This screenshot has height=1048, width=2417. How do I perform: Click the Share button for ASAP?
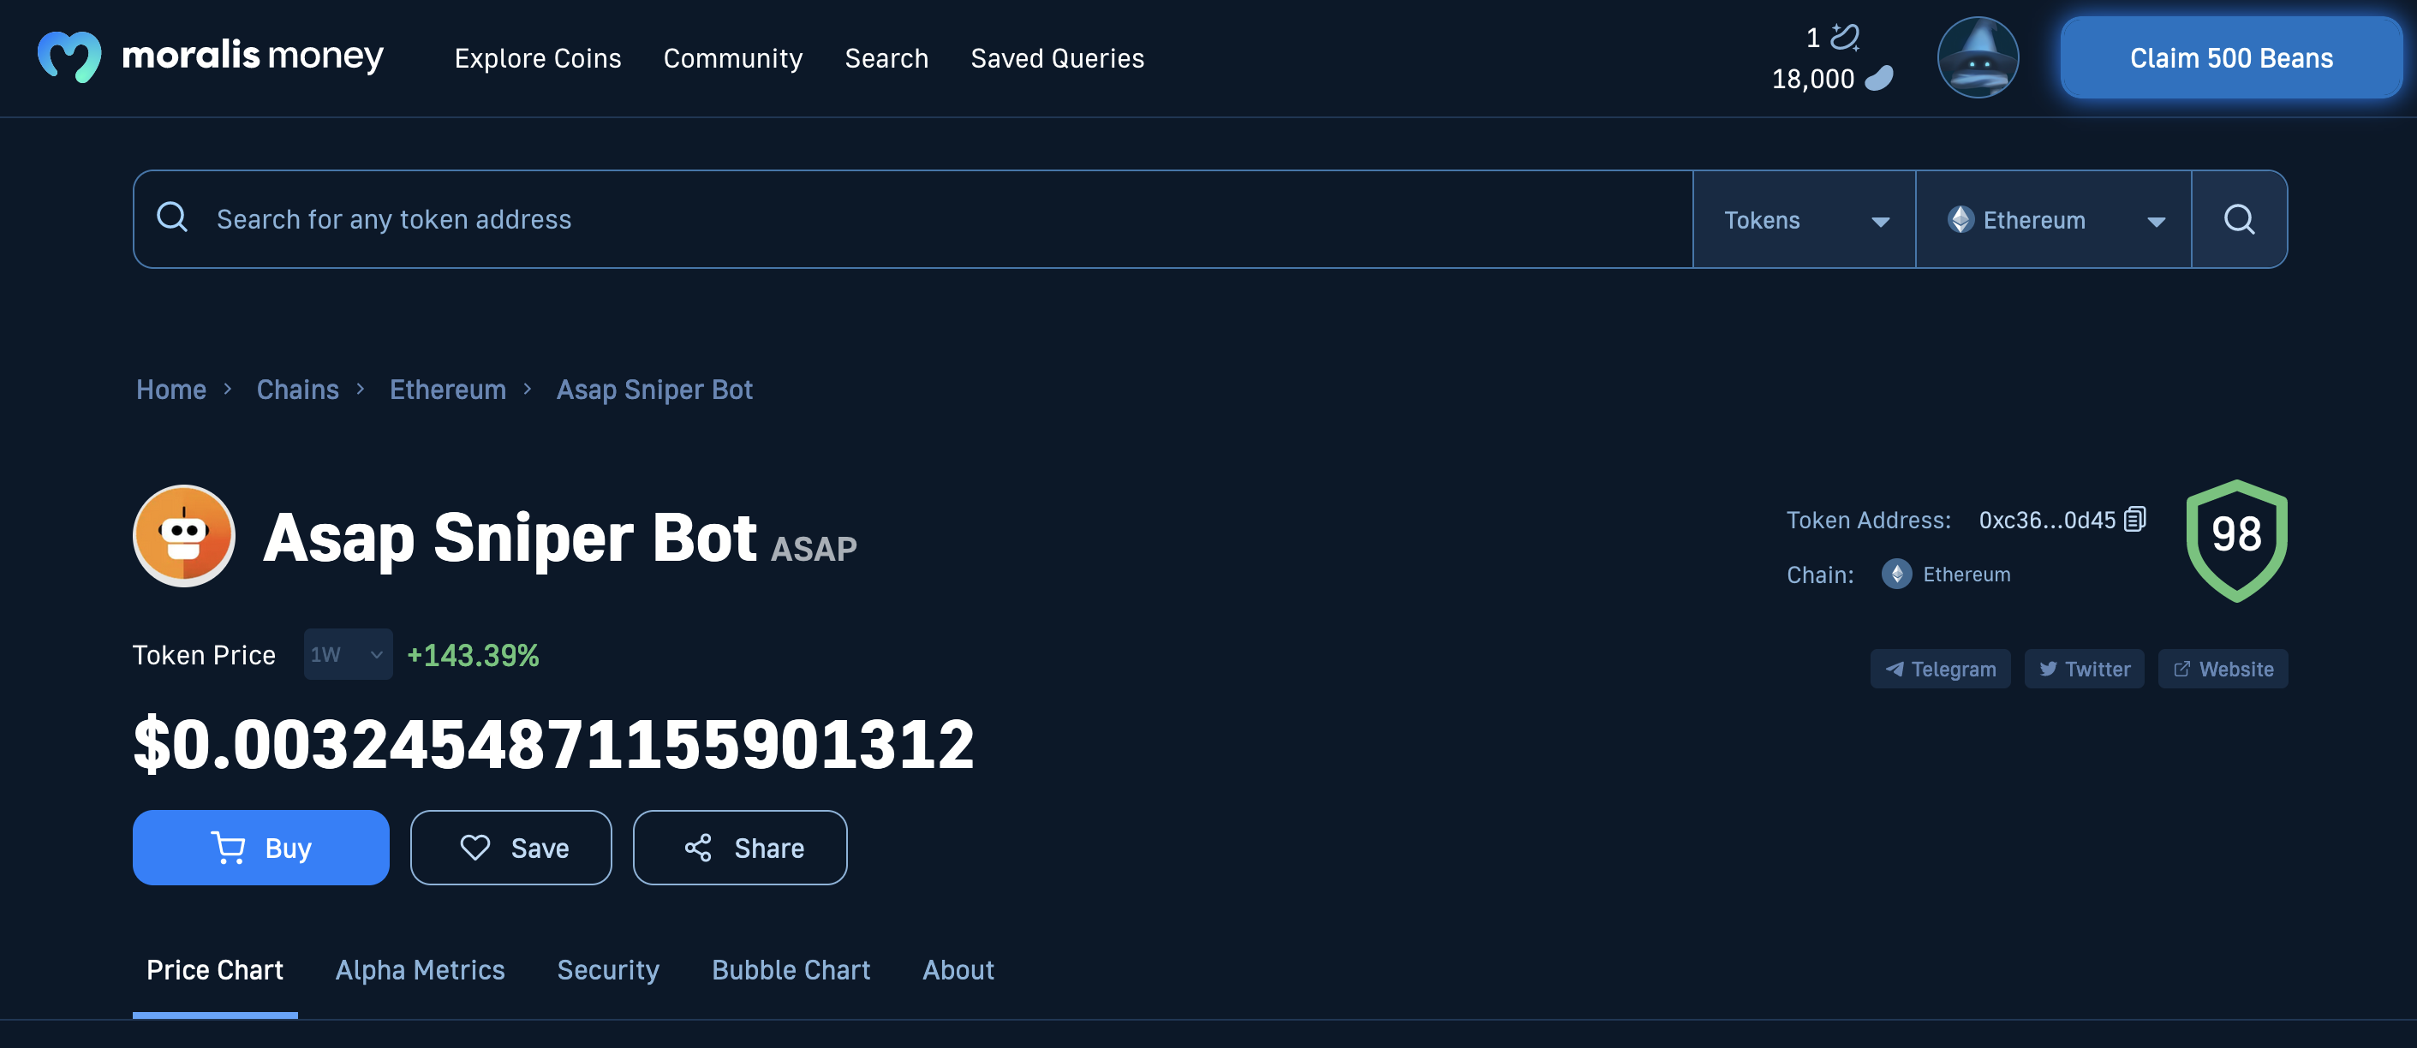click(740, 846)
